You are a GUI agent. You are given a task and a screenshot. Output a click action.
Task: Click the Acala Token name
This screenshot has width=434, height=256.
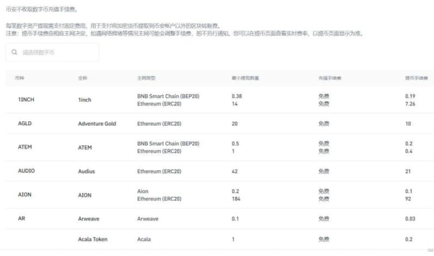pos(93,239)
